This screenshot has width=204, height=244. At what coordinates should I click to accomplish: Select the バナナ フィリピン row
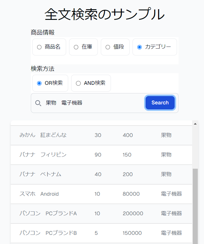pyautogui.click(x=43, y=155)
